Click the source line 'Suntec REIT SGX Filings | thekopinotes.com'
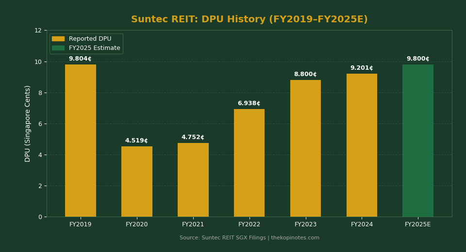Viewport: 466px width, 252px height. coord(260,238)
